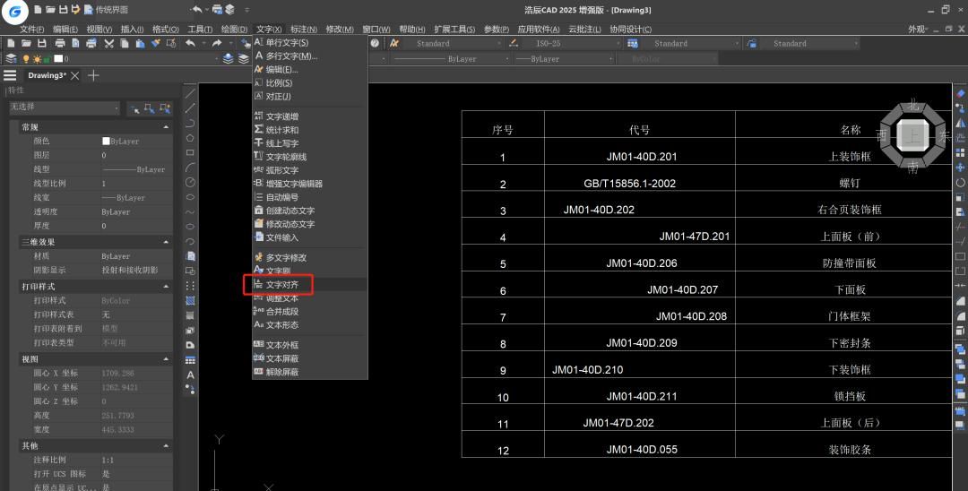Open the 标注(N) menu
Screen dimensions: 968x491
click(304, 29)
